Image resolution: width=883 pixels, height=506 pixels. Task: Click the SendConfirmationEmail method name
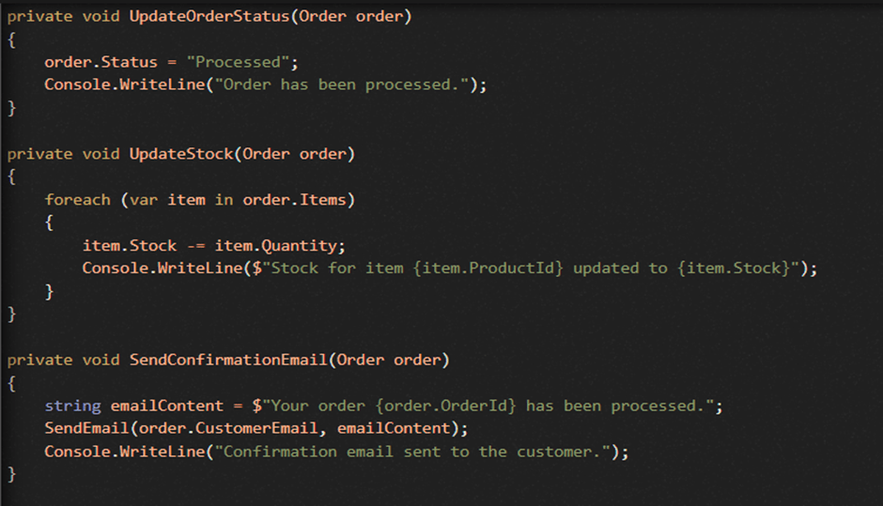tap(228, 360)
